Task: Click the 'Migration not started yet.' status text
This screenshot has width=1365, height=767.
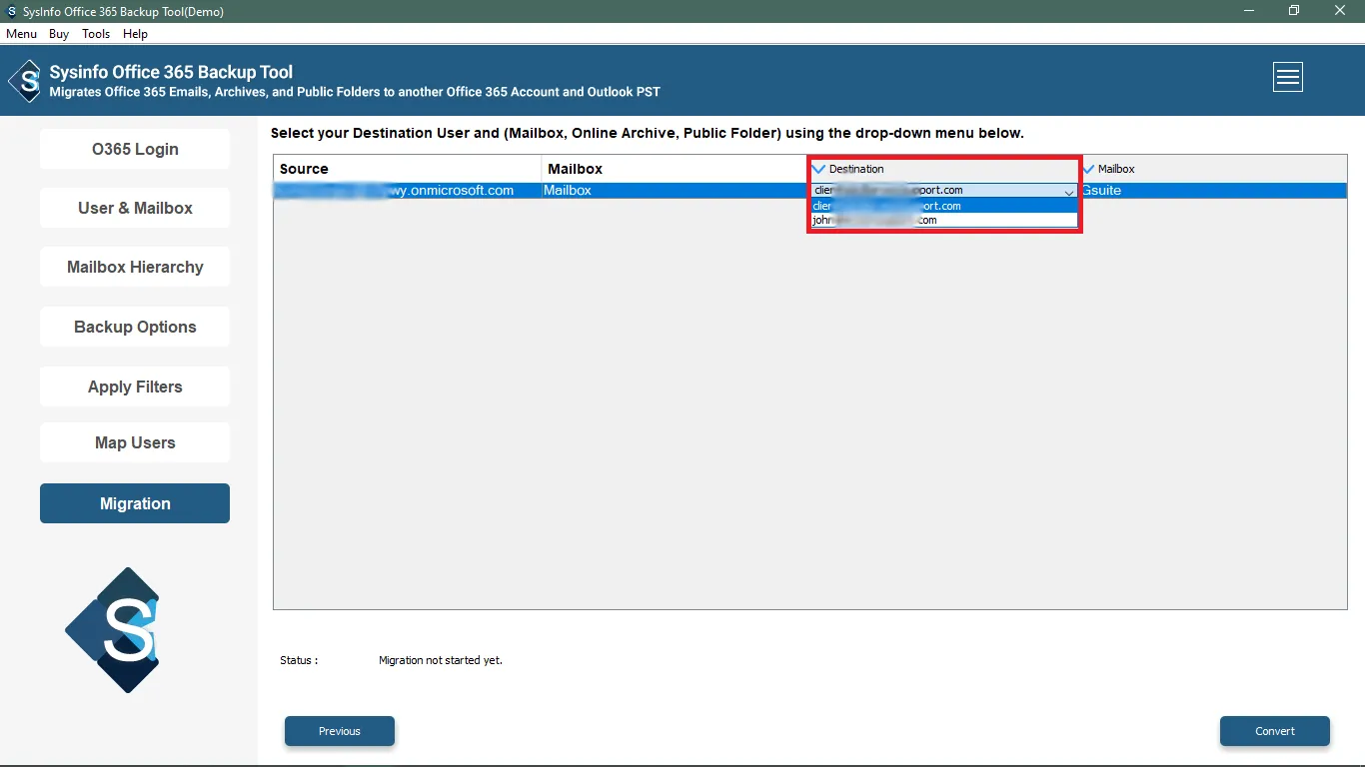Action: (441, 660)
